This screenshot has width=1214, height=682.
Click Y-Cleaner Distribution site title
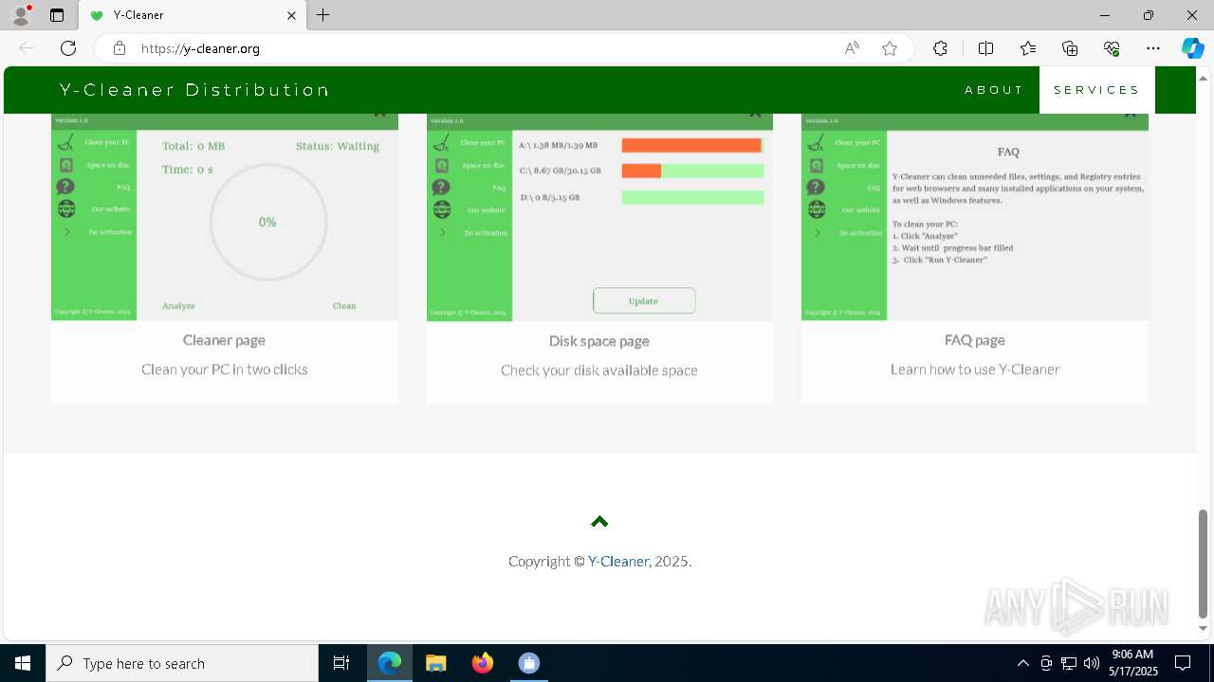click(194, 90)
